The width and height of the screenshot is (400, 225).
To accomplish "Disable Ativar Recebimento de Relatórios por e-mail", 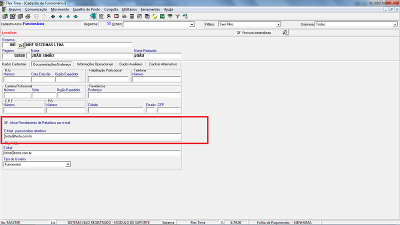I will [x=6, y=122].
